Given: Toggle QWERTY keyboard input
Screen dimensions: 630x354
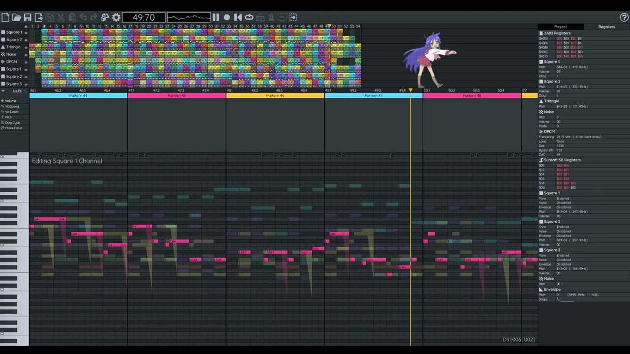Looking at the screenshot, I should coord(260,17).
